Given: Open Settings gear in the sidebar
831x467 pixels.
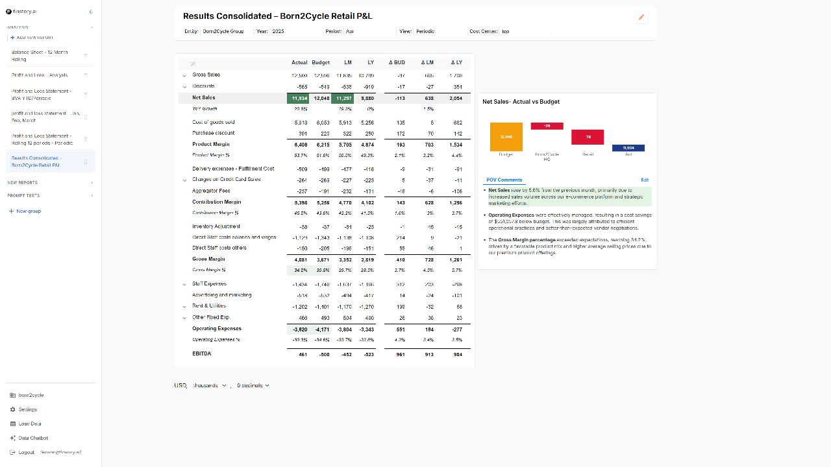Looking at the screenshot, I should coord(13,409).
